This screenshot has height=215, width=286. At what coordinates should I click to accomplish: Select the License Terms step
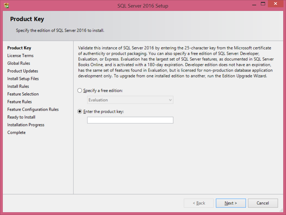[20, 56]
